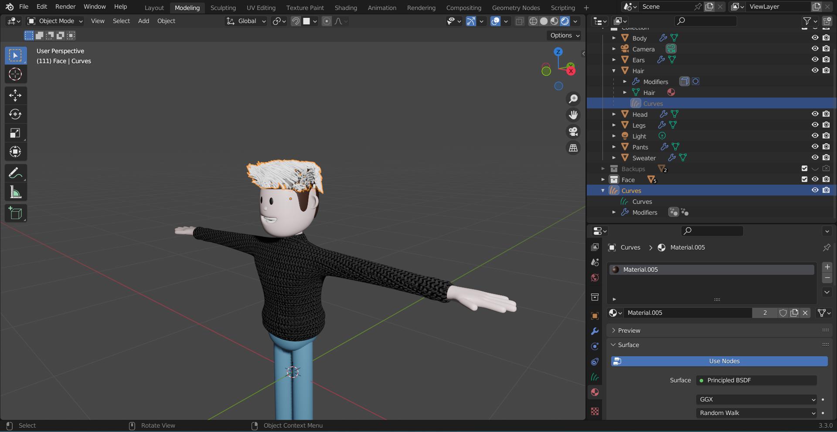Expand the Body tree item

[x=614, y=38]
